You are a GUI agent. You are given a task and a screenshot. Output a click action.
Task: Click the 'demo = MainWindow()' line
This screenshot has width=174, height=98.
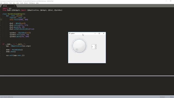(14, 50)
